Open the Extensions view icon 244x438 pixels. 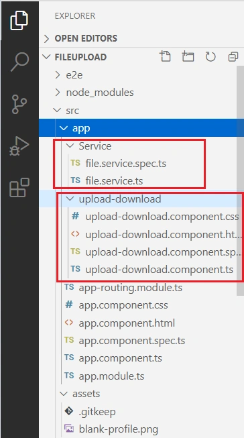click(19, 187)
